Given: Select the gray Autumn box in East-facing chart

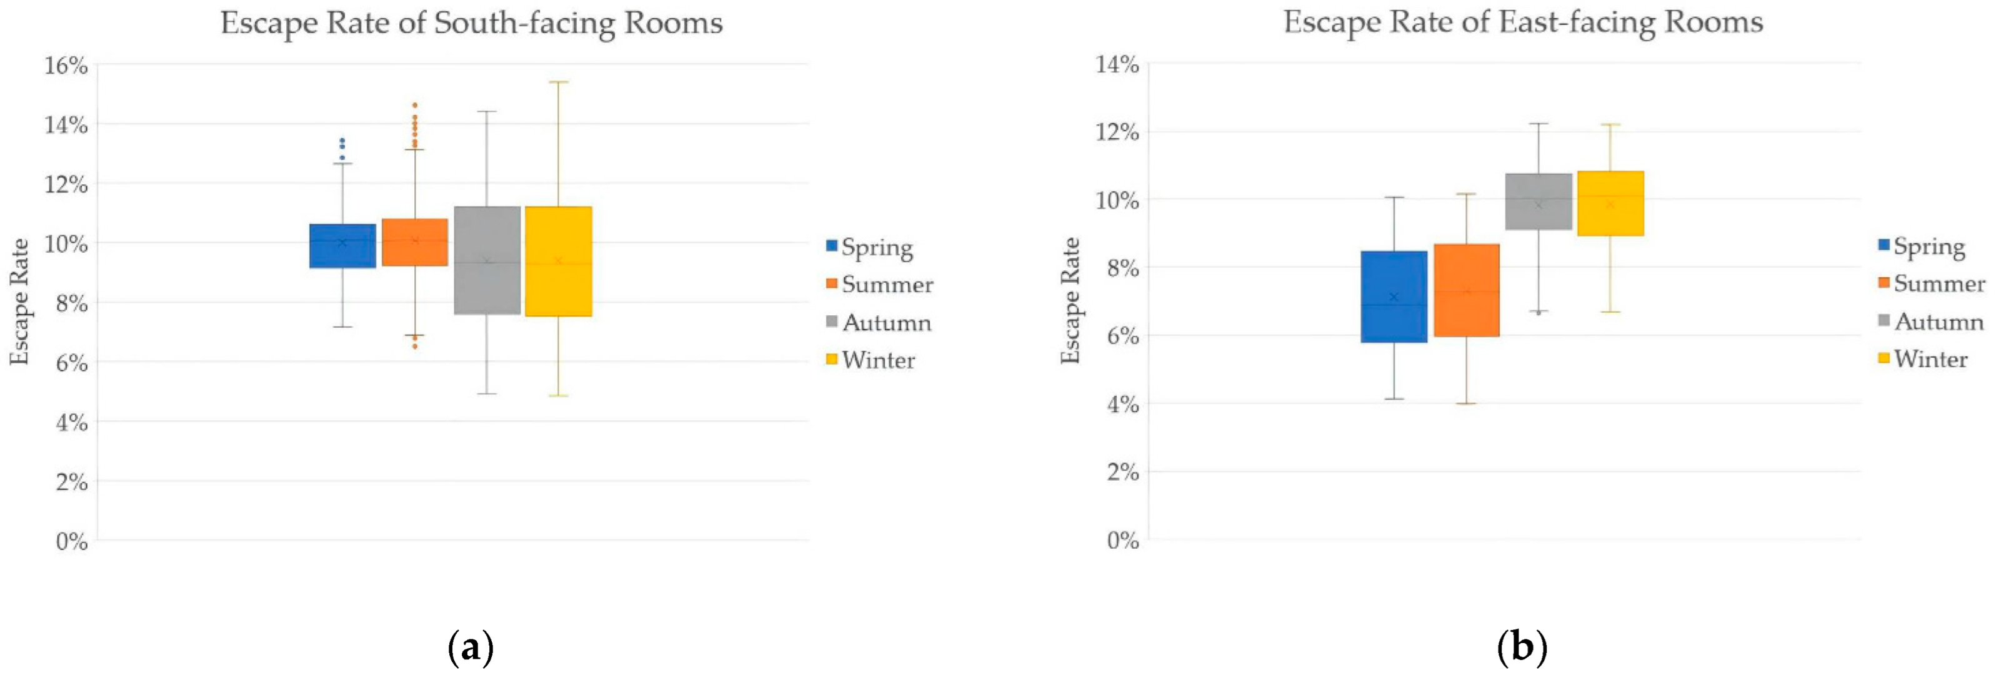Looking at the screenshot, I should pyautogui.click(x=1538, y=201).
